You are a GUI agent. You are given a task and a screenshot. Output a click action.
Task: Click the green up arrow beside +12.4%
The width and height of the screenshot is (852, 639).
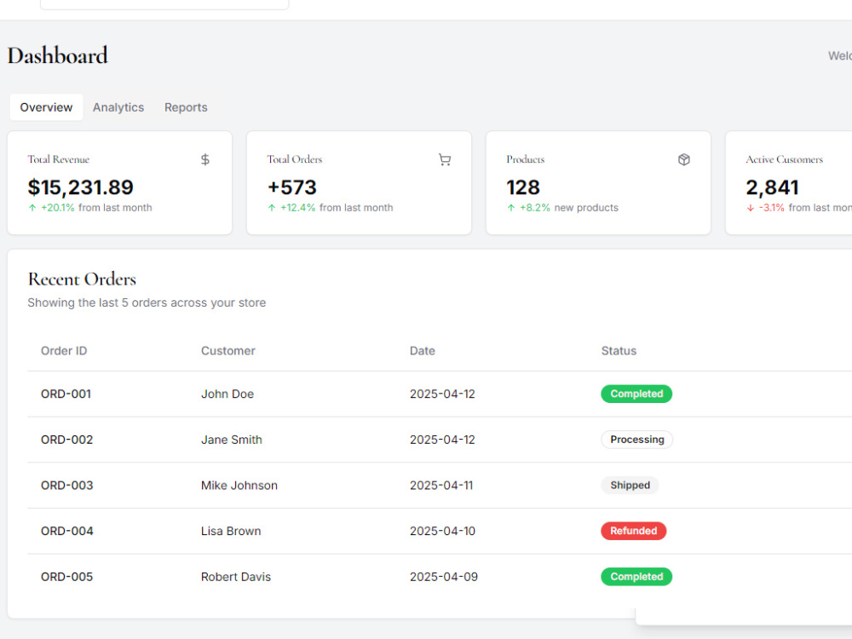coord(272,208)
